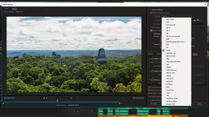The height and width of the screenshot is (117, 209).
Task: Click the video preview image
Action: [x=74, y=54]
